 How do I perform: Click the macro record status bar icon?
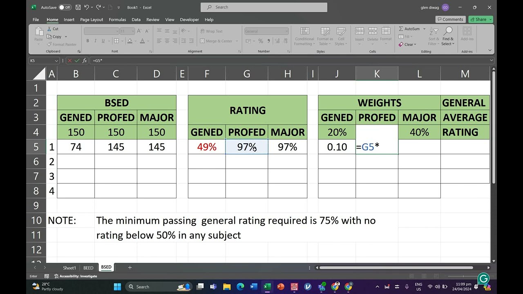(x=47, y=276)
